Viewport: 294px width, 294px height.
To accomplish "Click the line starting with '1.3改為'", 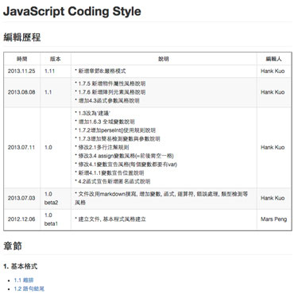I will 92,114.
